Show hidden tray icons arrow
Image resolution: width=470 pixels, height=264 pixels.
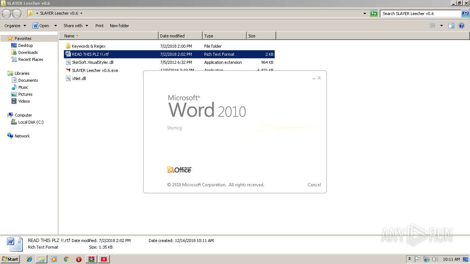tap(409, 259)
